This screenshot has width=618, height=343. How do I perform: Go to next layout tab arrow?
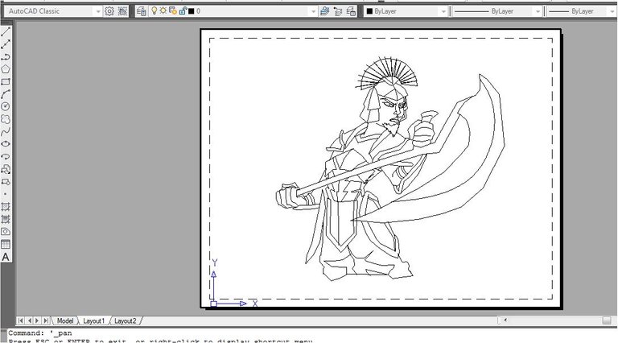[38, 321]
